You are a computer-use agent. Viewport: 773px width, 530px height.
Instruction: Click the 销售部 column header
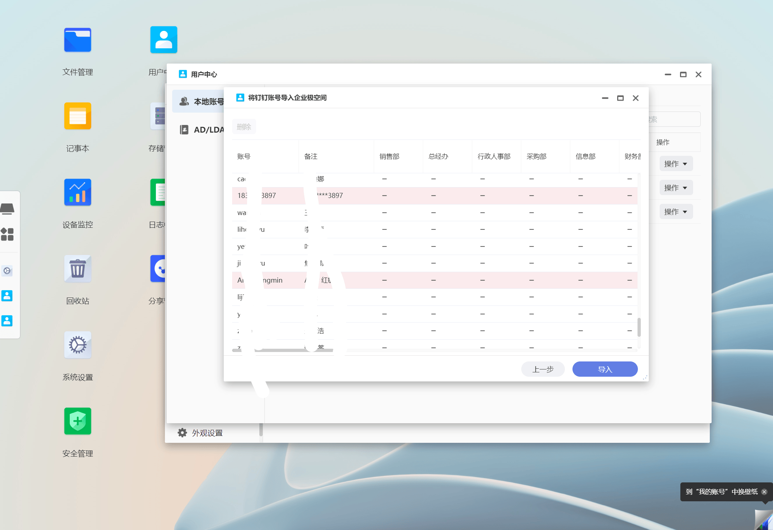click(398, 156)
